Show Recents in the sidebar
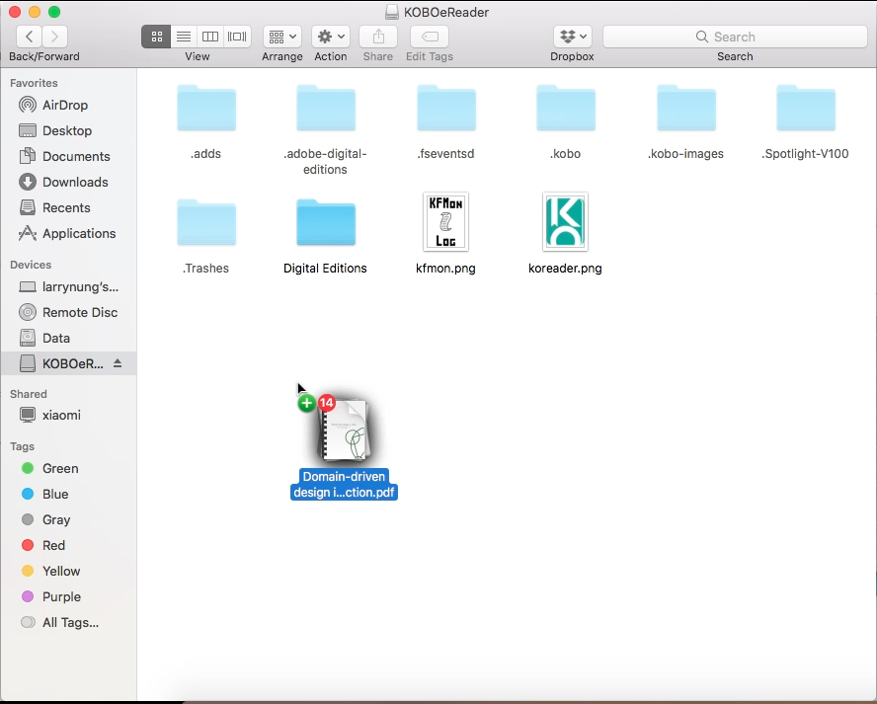 tap(68, 208)
